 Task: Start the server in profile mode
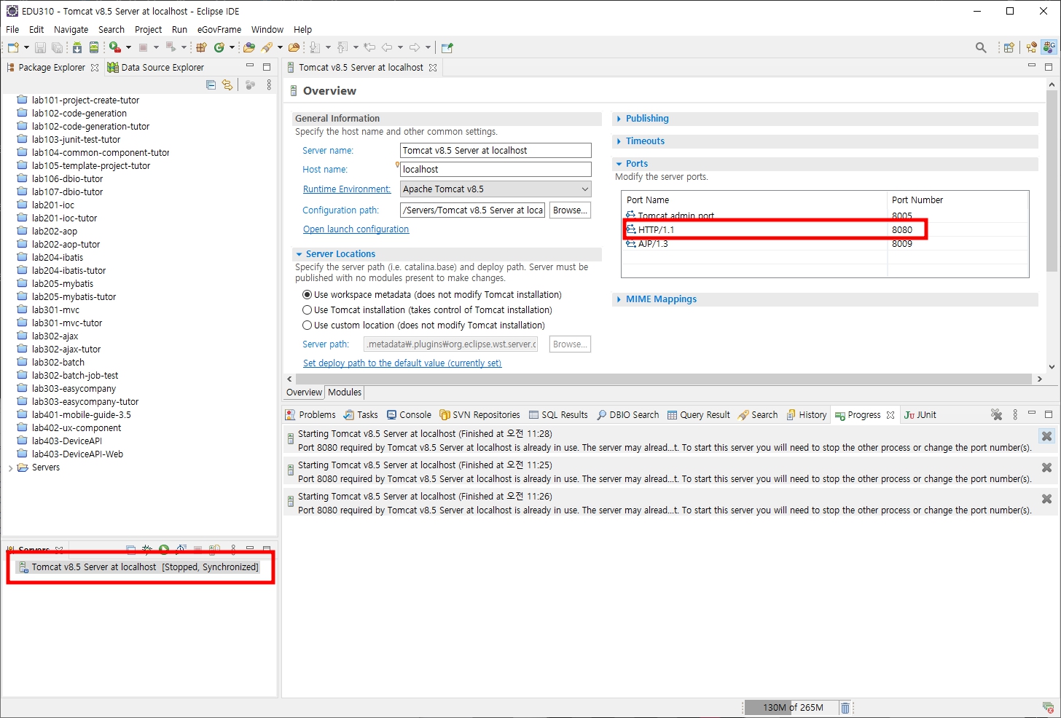[x=181, y=549]
